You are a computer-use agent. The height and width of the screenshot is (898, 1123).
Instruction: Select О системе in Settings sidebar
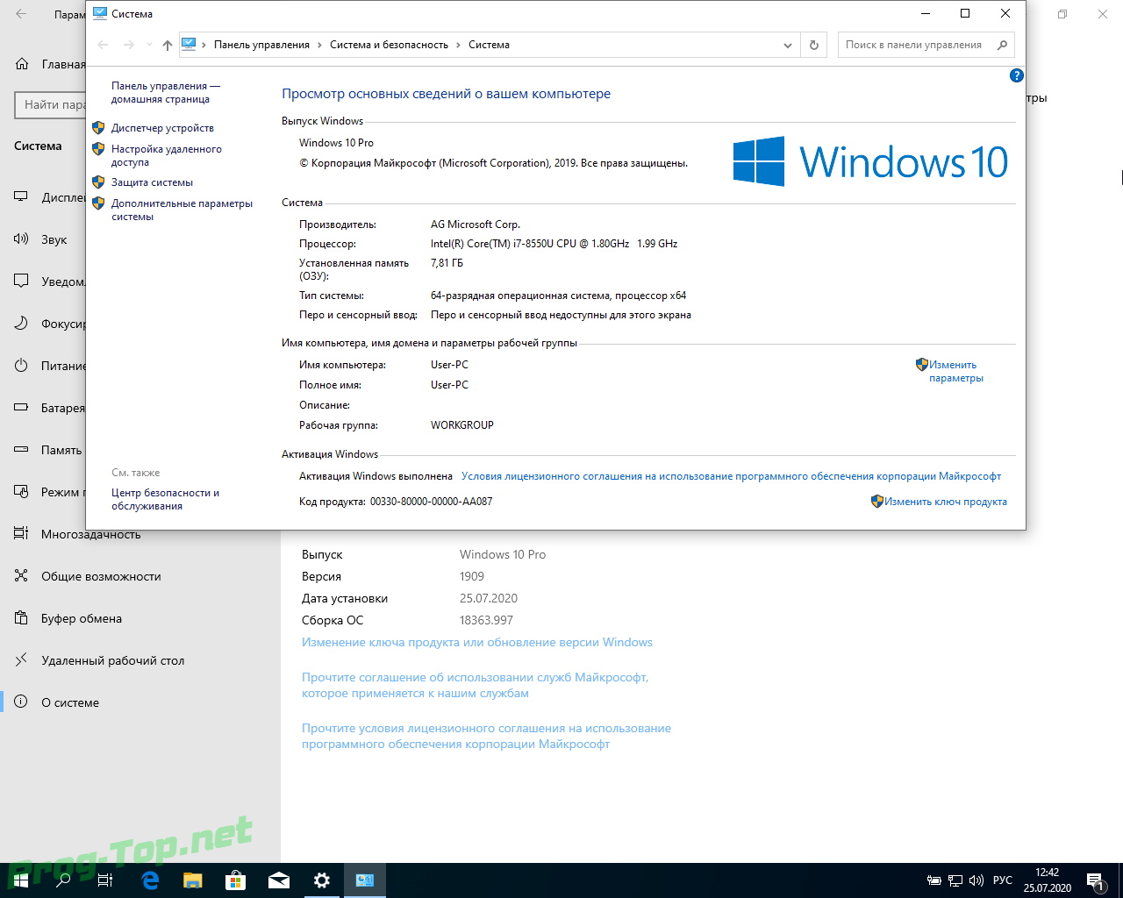[70, 702]
